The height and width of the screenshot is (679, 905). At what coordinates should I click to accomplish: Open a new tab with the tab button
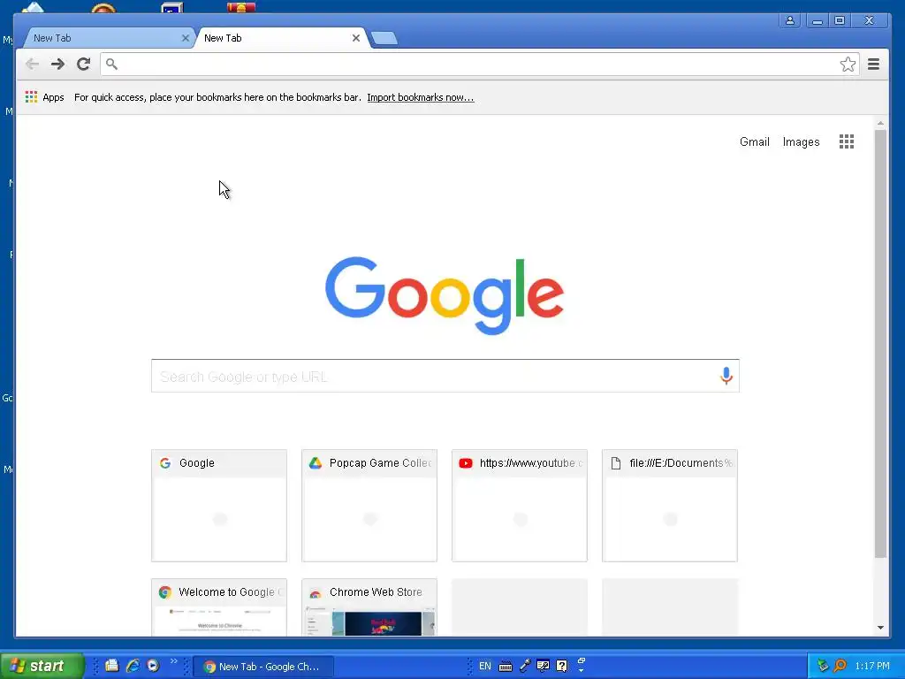[x=384, y=39]
